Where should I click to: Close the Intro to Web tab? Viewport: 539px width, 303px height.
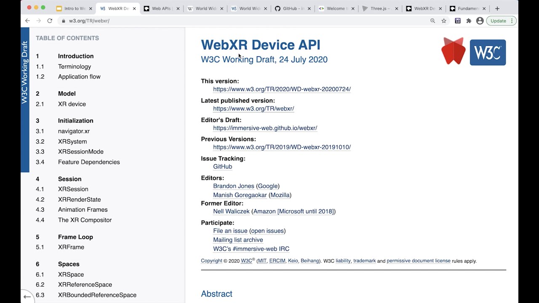[x=90, y=8]
